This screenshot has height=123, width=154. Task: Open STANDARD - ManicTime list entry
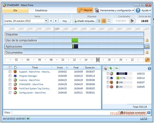[x=31, y=84]
